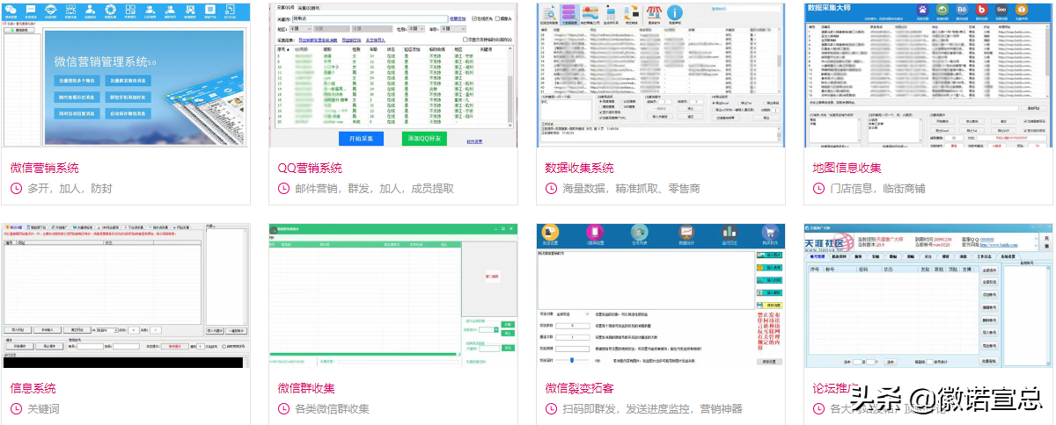Click the 群控手机添加好友 button

[128, 97]
